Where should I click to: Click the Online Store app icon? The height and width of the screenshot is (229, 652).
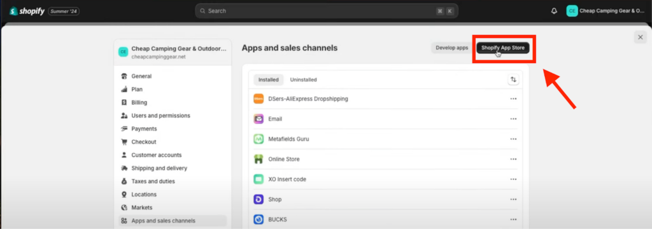point(259,159)
